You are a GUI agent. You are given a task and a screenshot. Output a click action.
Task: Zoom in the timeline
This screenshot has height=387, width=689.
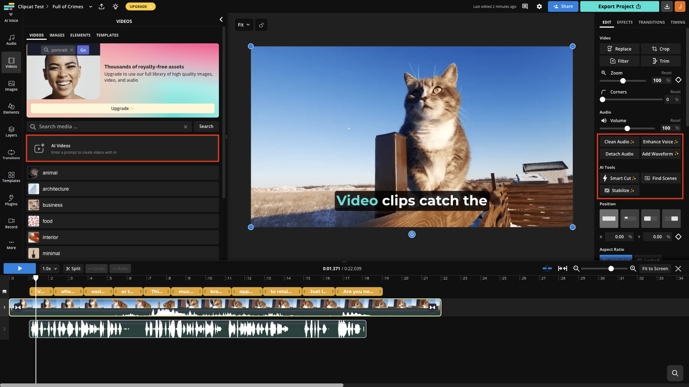pyautogui.click(x=633, y=268)
